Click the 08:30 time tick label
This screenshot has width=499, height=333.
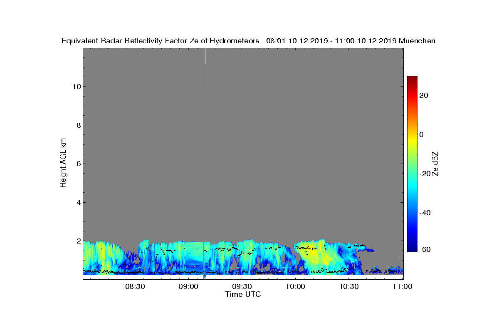pos(135,287)
